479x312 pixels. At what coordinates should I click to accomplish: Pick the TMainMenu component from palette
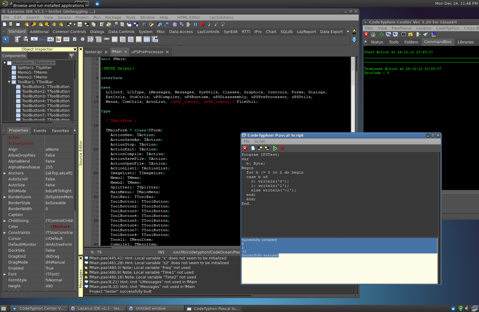pyautogui.click(x=18, y=39)
